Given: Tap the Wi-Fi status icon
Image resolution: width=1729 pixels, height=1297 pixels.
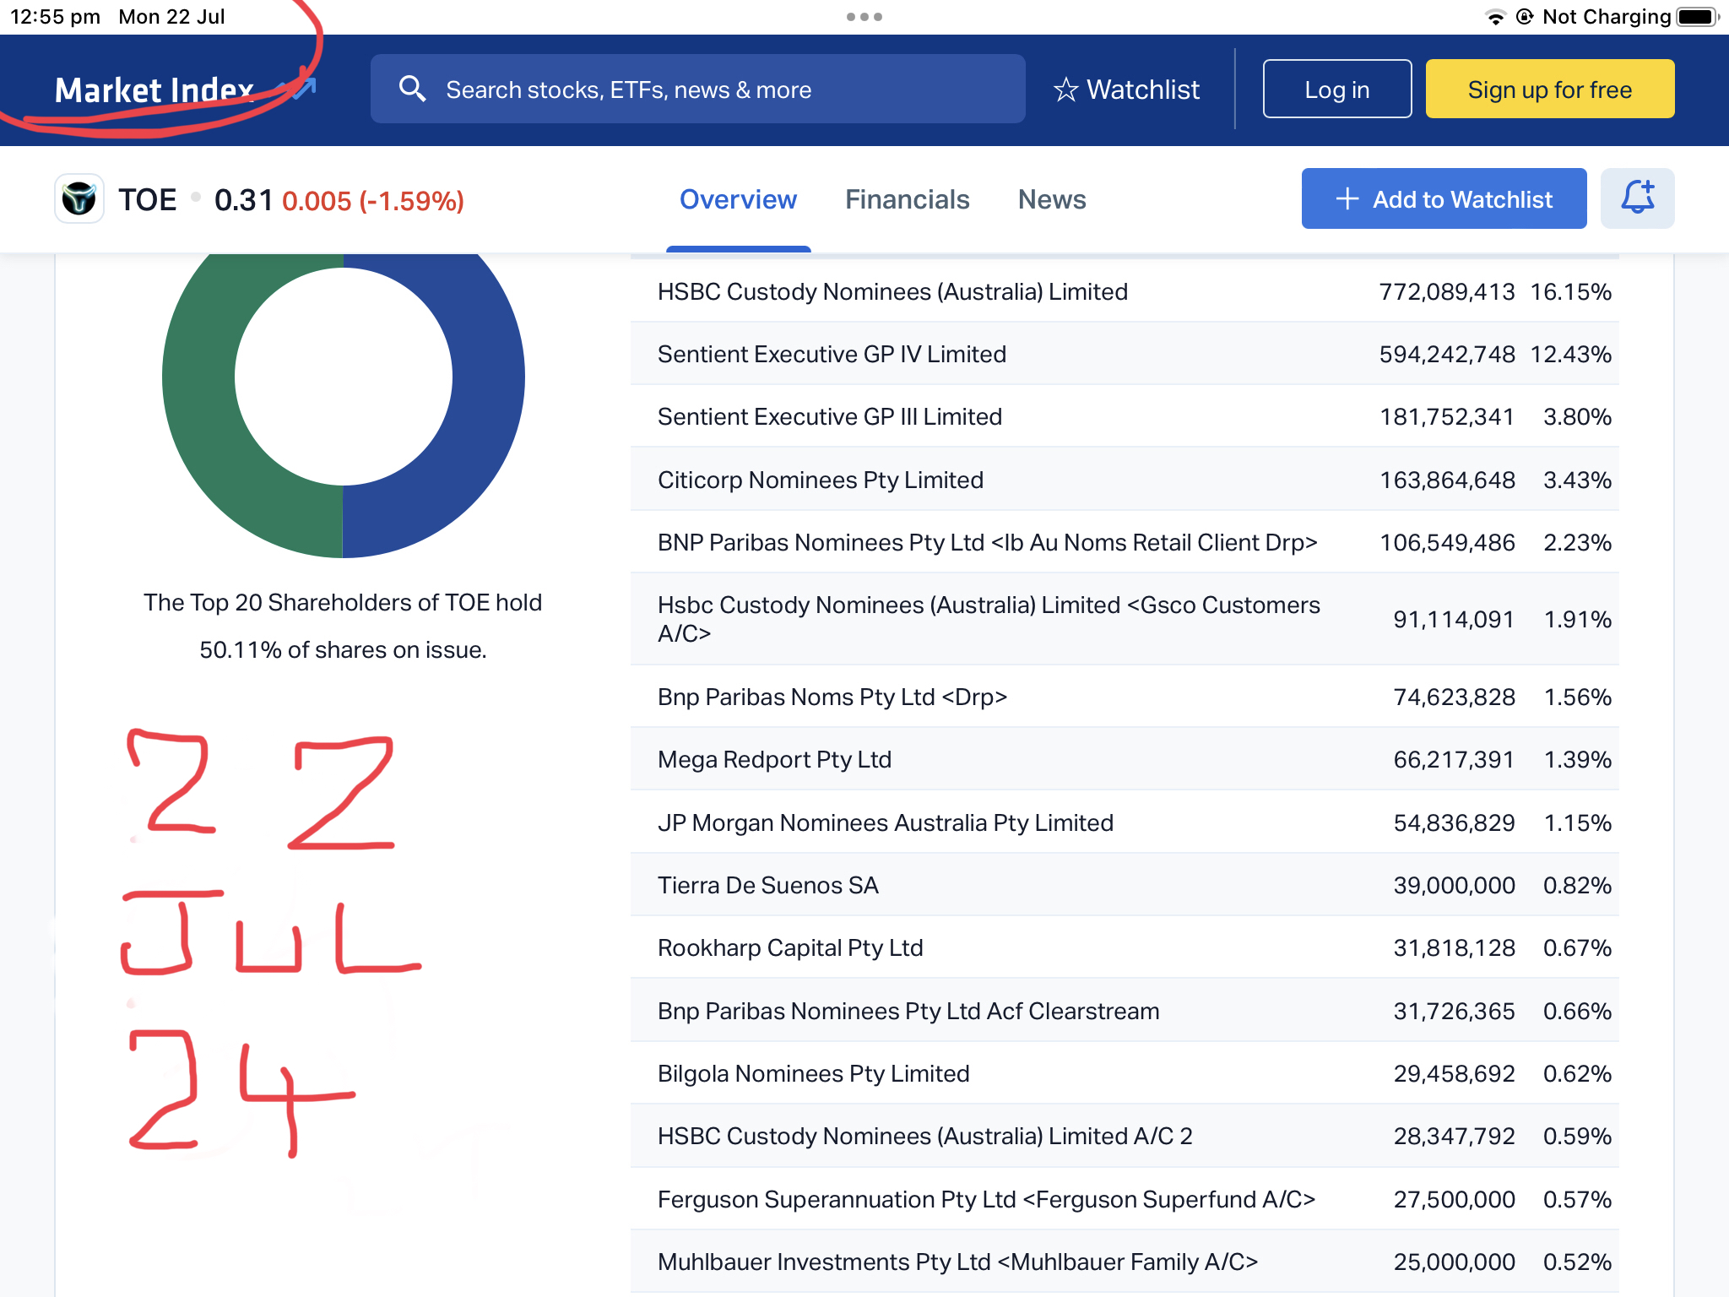Looking at the screenshot, I should tap(1495, 17).
